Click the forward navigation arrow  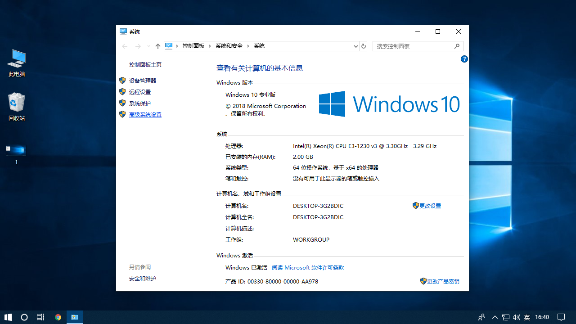point(138,46)
